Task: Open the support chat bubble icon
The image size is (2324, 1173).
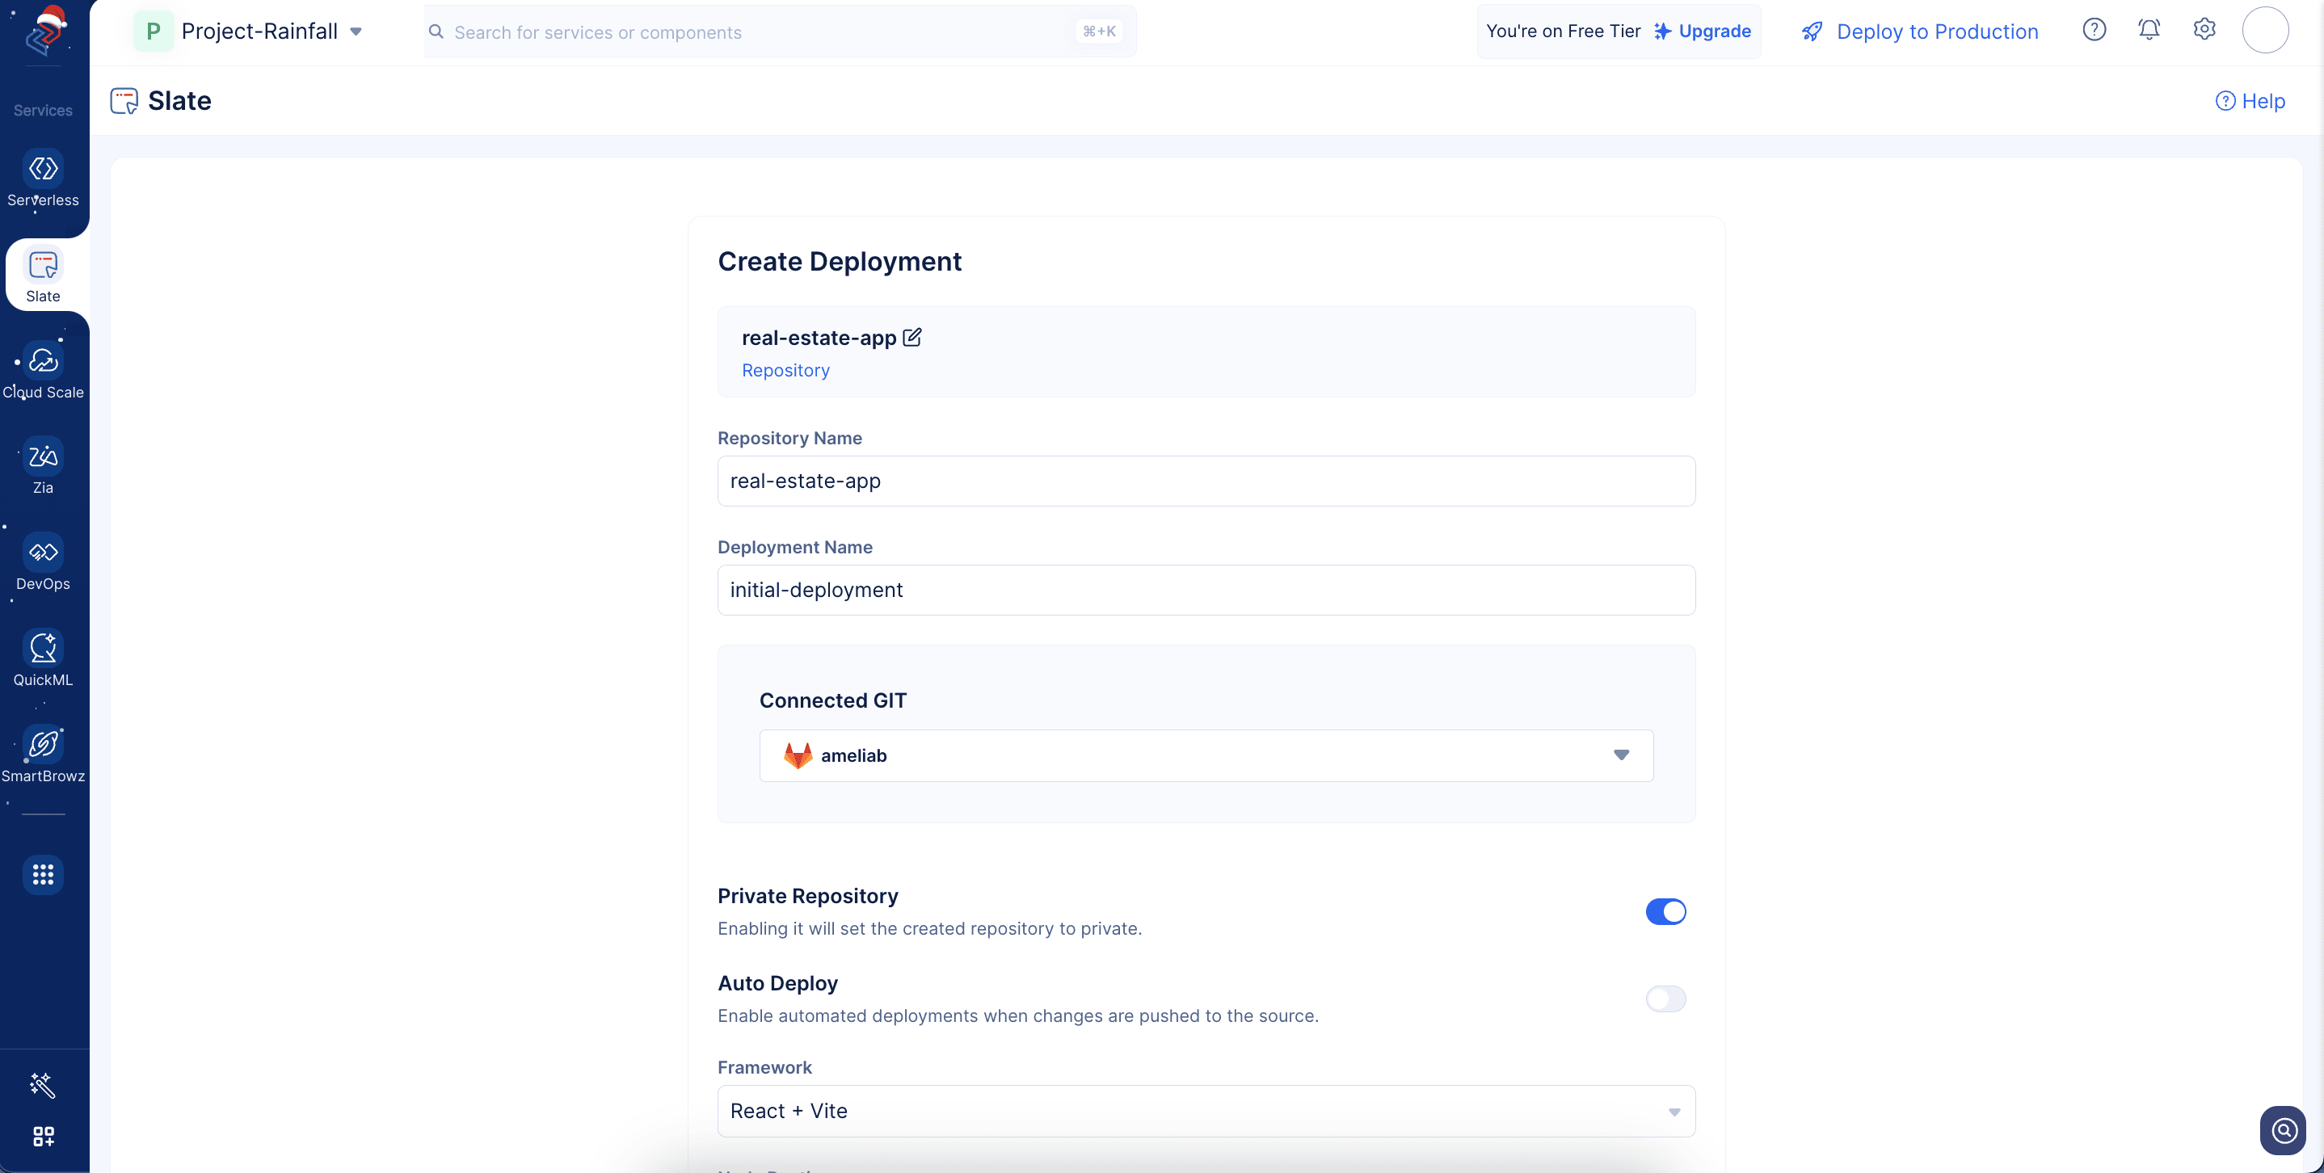Action: 2284,1129
